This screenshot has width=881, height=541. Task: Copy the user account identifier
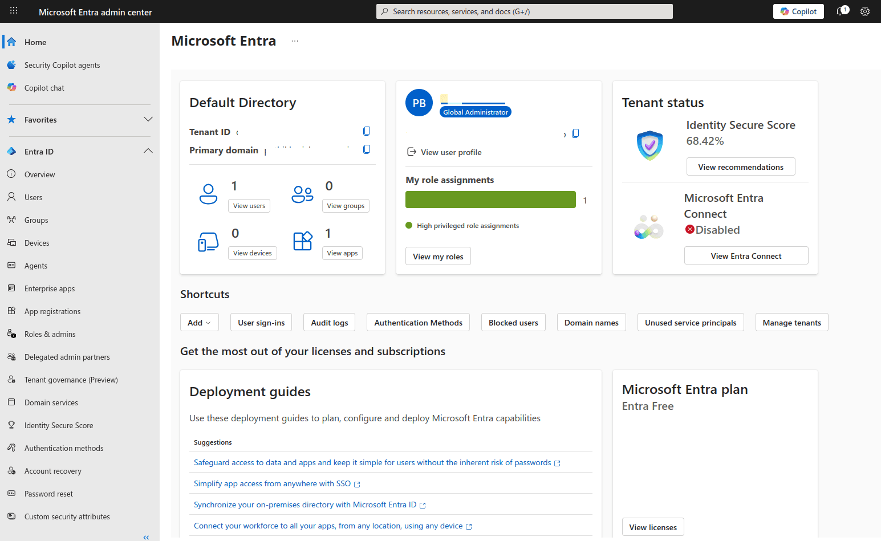pos(575,133)
